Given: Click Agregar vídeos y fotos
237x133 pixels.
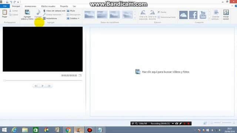Looking at the screenshot, I should [27, 15].
